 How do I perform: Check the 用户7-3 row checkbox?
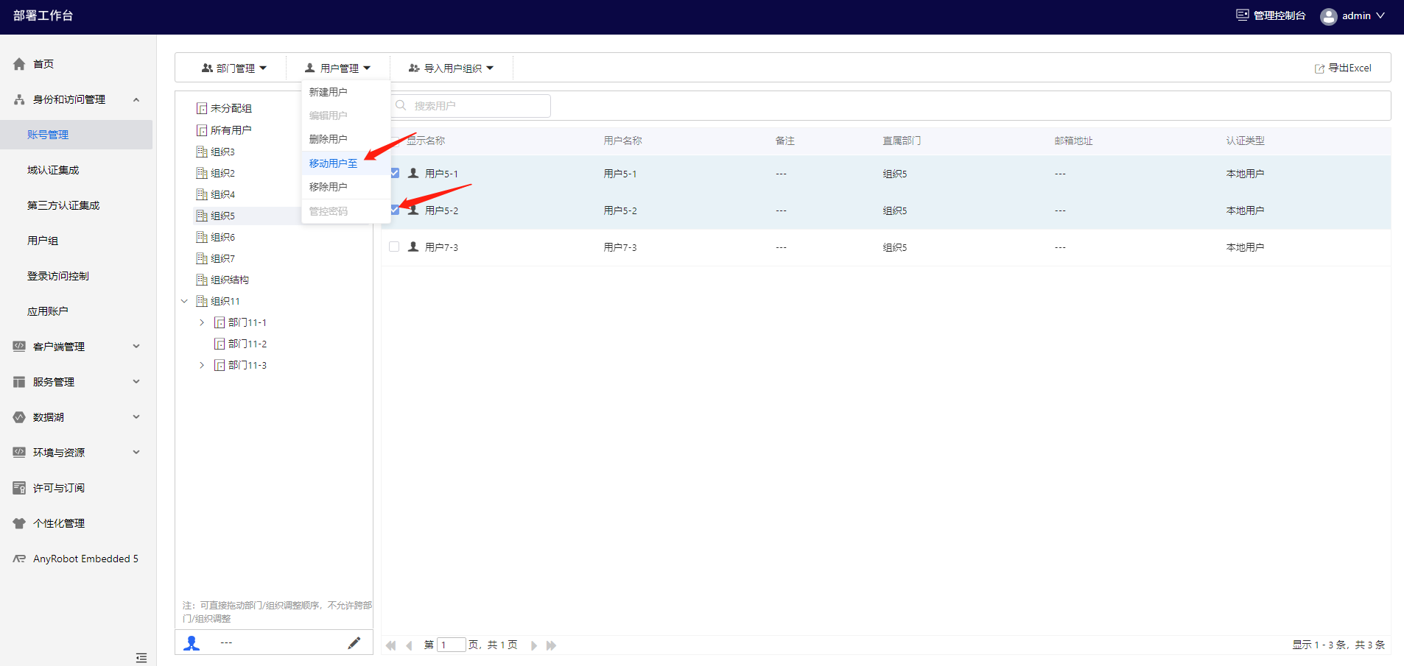click(394, 247)
